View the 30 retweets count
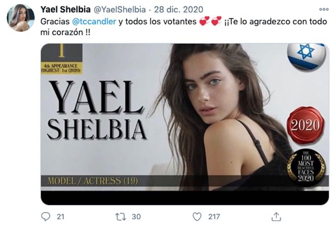Screen dimensions: 336x226 pyautogui.click(x=136, y=217)
